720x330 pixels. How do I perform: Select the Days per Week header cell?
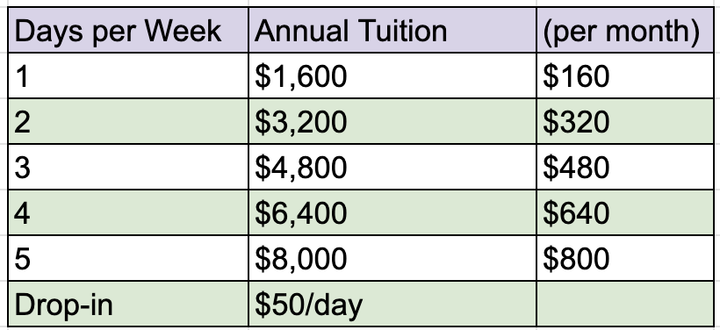(x=128, y=30)
